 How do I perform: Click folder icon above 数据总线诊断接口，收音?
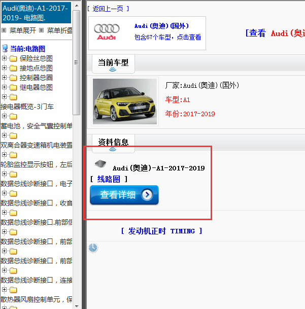pos(13,193)
